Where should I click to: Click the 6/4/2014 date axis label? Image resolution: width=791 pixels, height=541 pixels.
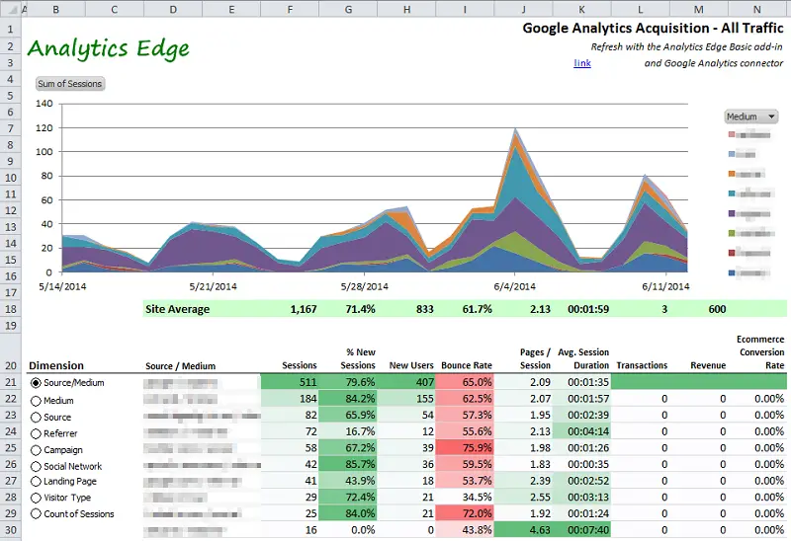[x=514, y=286]
